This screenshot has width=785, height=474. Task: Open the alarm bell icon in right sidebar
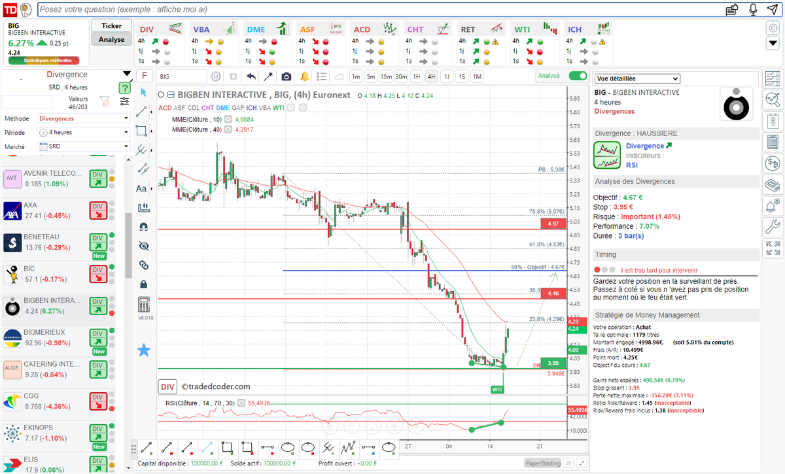[x=773, y=207]
